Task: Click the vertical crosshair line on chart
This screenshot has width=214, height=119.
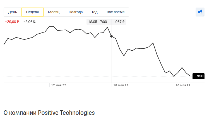Action: pos(112,62)
